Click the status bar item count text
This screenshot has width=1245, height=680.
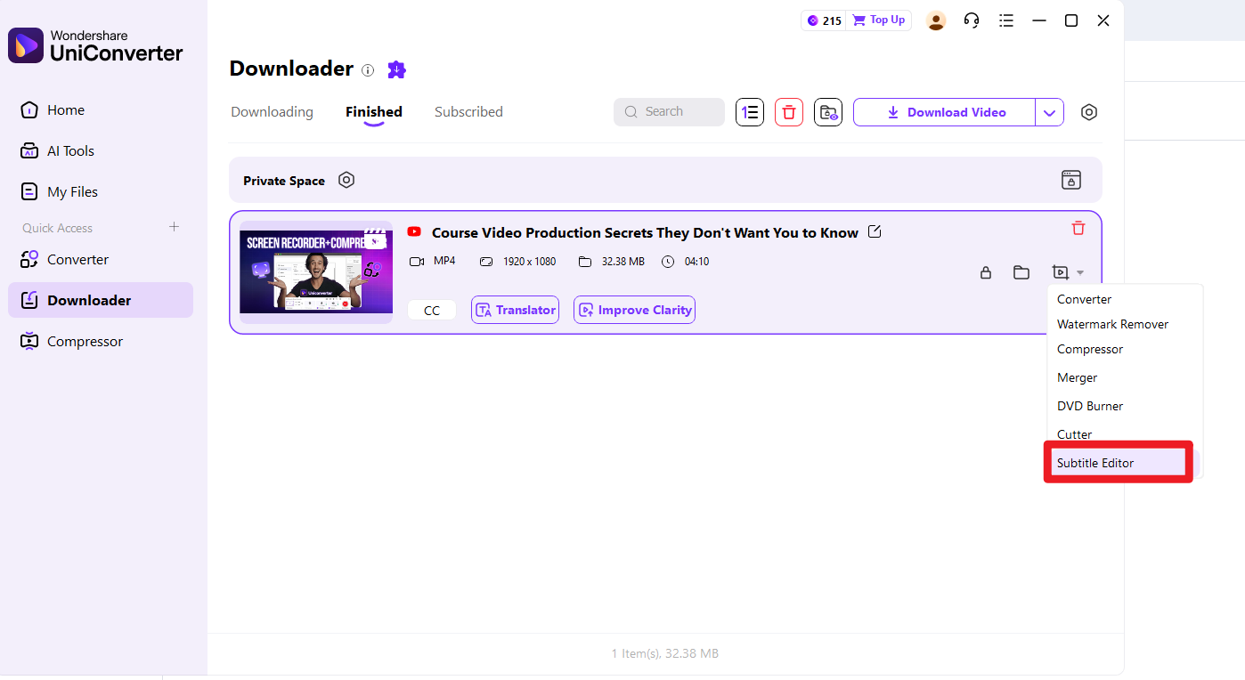point(665,653)
